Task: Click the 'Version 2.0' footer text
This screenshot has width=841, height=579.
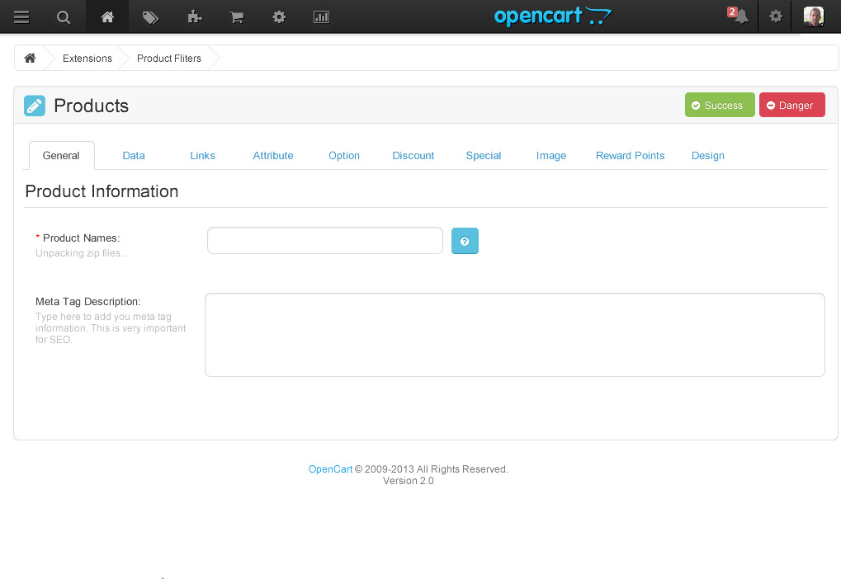Action: click(409, 481)
